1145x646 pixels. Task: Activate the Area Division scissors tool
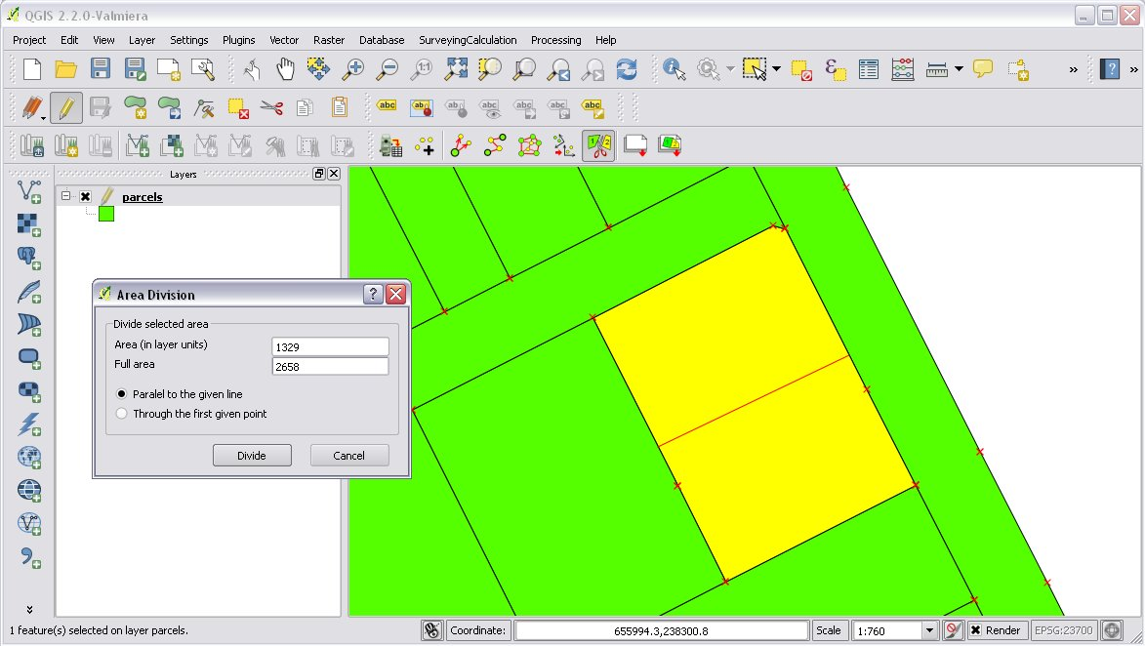click(x=597, y=145)
